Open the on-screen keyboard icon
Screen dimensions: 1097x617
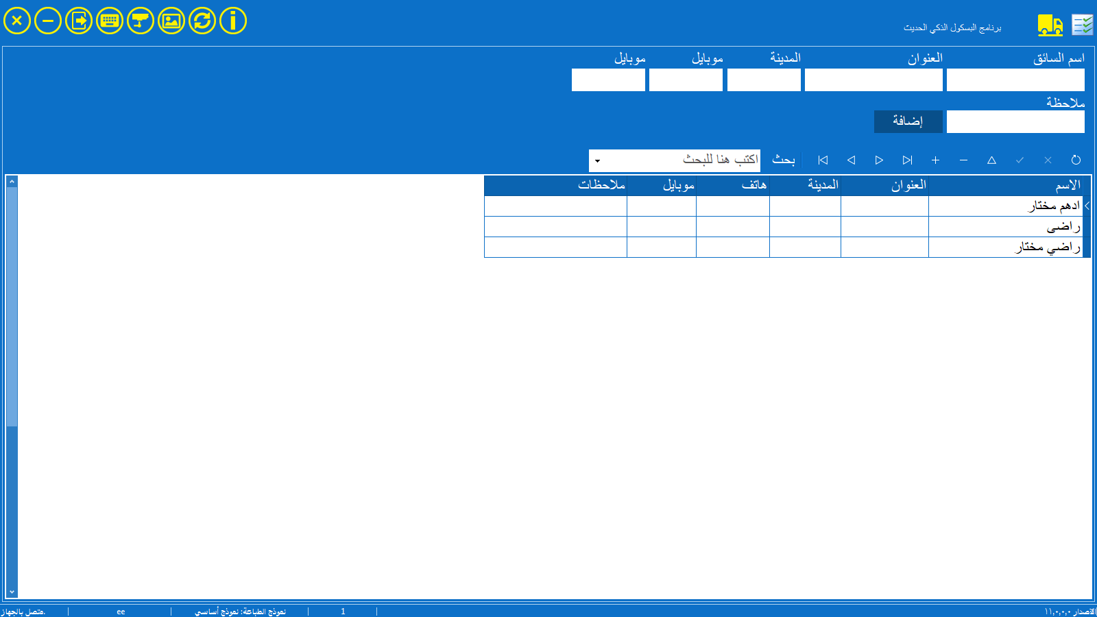(x=110, y=21)
